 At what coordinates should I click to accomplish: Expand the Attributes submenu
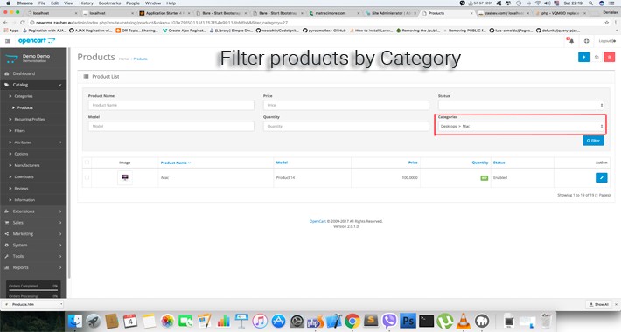pos(33,142)
